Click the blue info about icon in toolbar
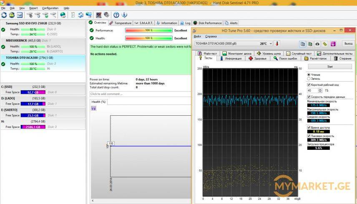357x204 pixels. 124,15
